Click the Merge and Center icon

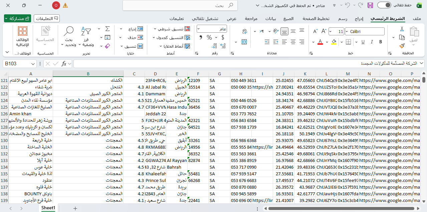coord(244,42)
